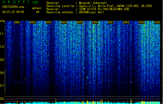Click the red meteor echo near 0958
The width and height of the screenshot is (163, 104).
[131, 82]
